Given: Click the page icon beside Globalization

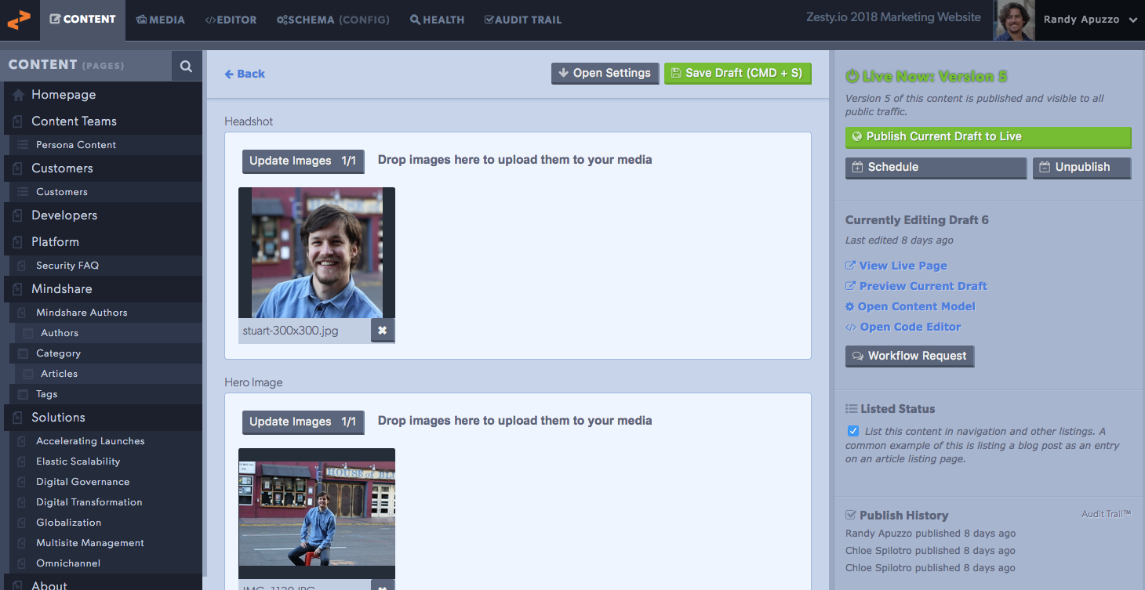Looking at the screenshot, I should (x=22, y=523).
